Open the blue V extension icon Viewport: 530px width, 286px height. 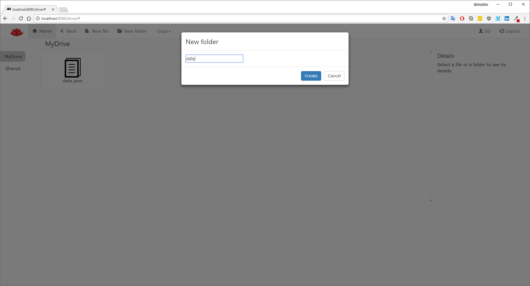[498, 18]
